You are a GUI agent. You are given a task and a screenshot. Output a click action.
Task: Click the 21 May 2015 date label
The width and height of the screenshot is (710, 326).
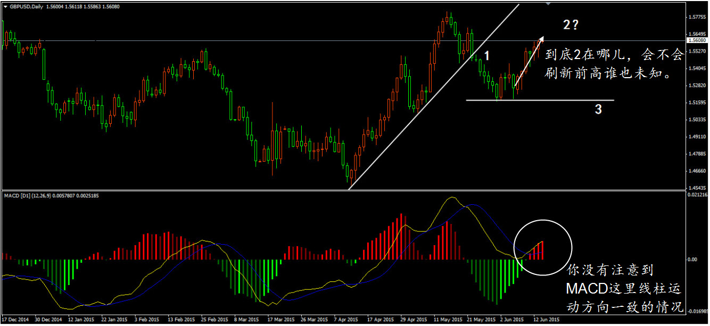pos(480,320)
